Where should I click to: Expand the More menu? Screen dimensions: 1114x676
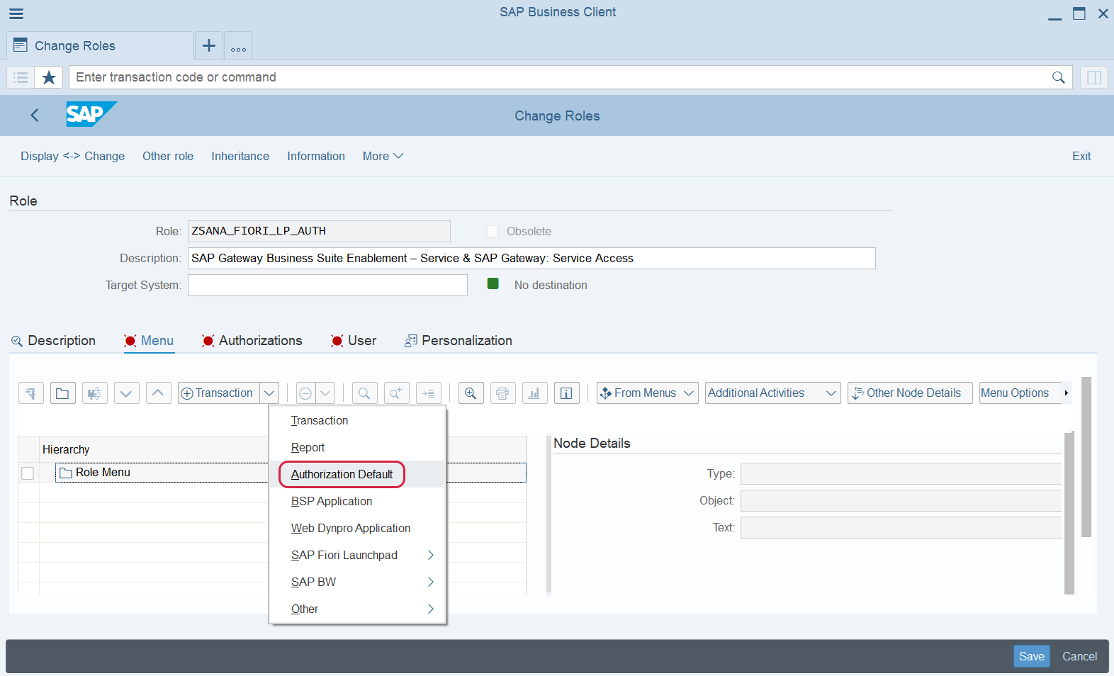[x=383, y=156]
